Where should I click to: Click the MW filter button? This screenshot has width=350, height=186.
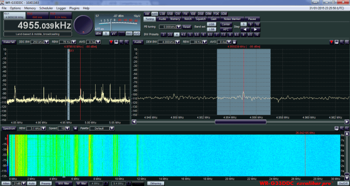pyautogui.click(x=64, y=183)
